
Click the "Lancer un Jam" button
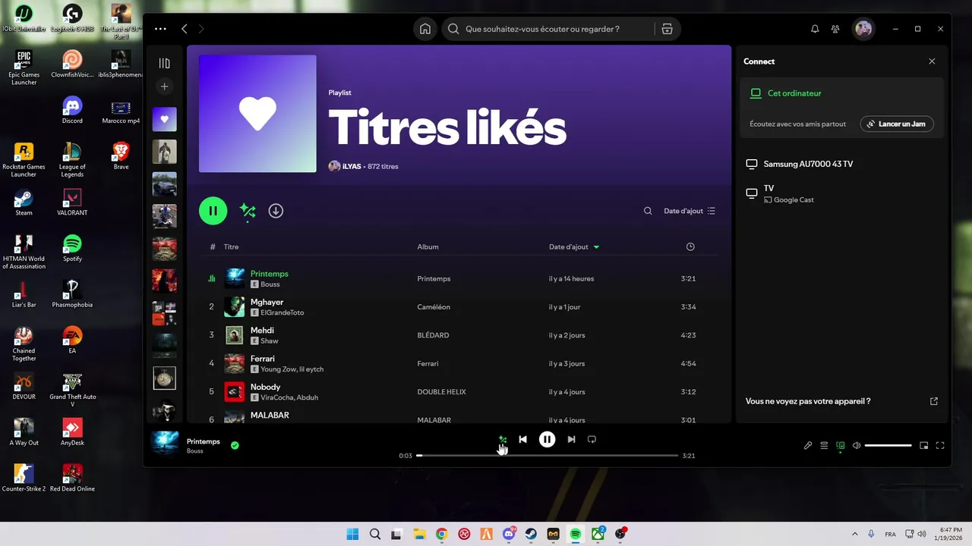tap(897, 124)
